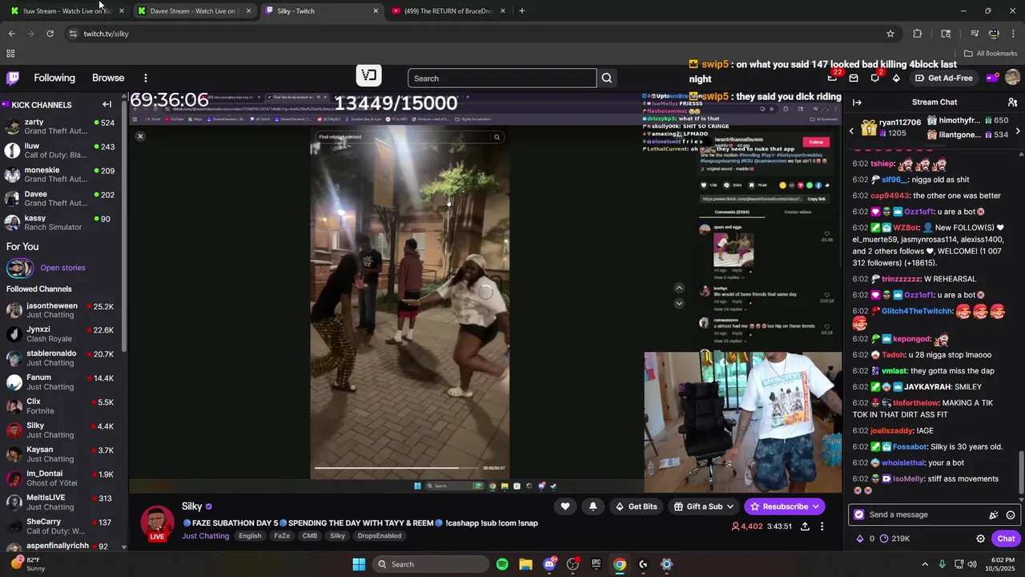Open zarty in Kick Channels list

[62, 127]
